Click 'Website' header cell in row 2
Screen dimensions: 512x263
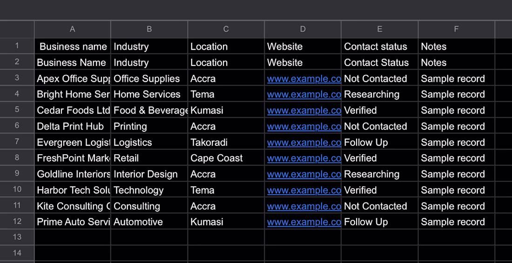pyautogui.click(x=303, y=62)
